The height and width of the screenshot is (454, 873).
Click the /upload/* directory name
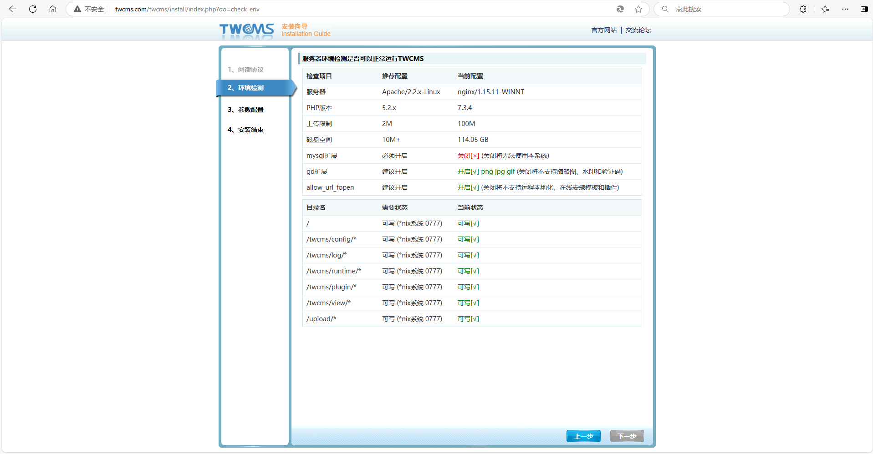point(322,319)
